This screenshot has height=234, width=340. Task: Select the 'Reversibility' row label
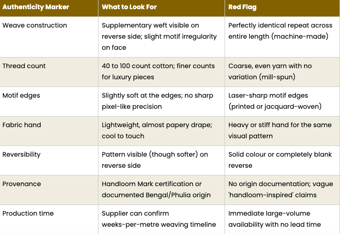pos(21,154)
